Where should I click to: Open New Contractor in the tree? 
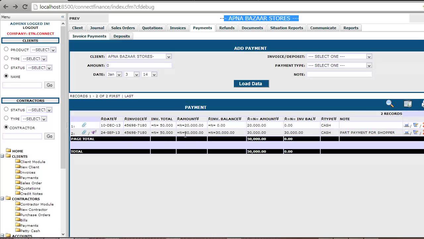(34, 209)
